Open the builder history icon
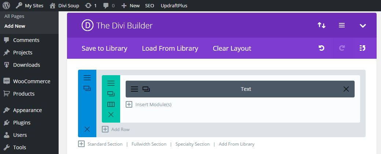Screen dimensions: 381x154 363,48
